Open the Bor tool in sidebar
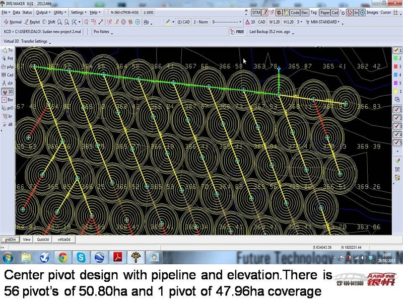 click(x=8, y=100)
